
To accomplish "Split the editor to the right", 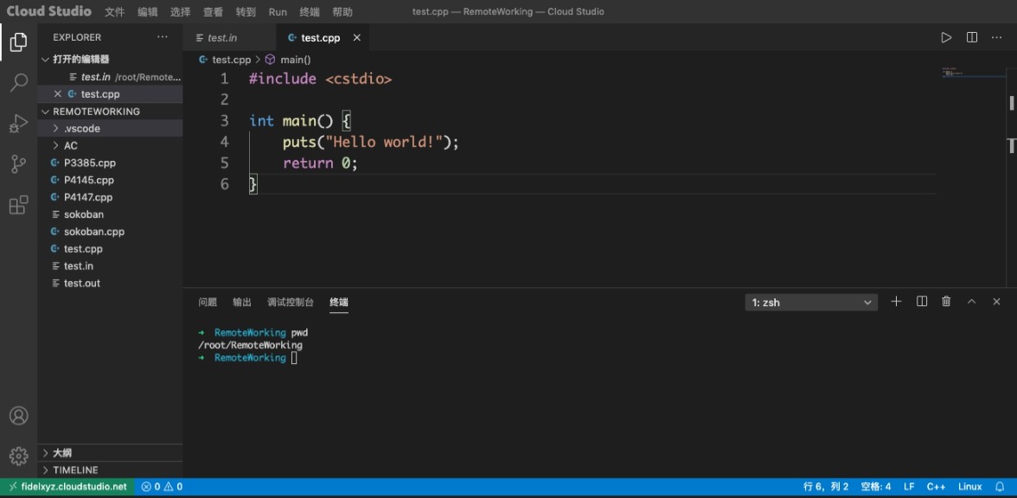I will pyautogui.click(x=972, y=37).
